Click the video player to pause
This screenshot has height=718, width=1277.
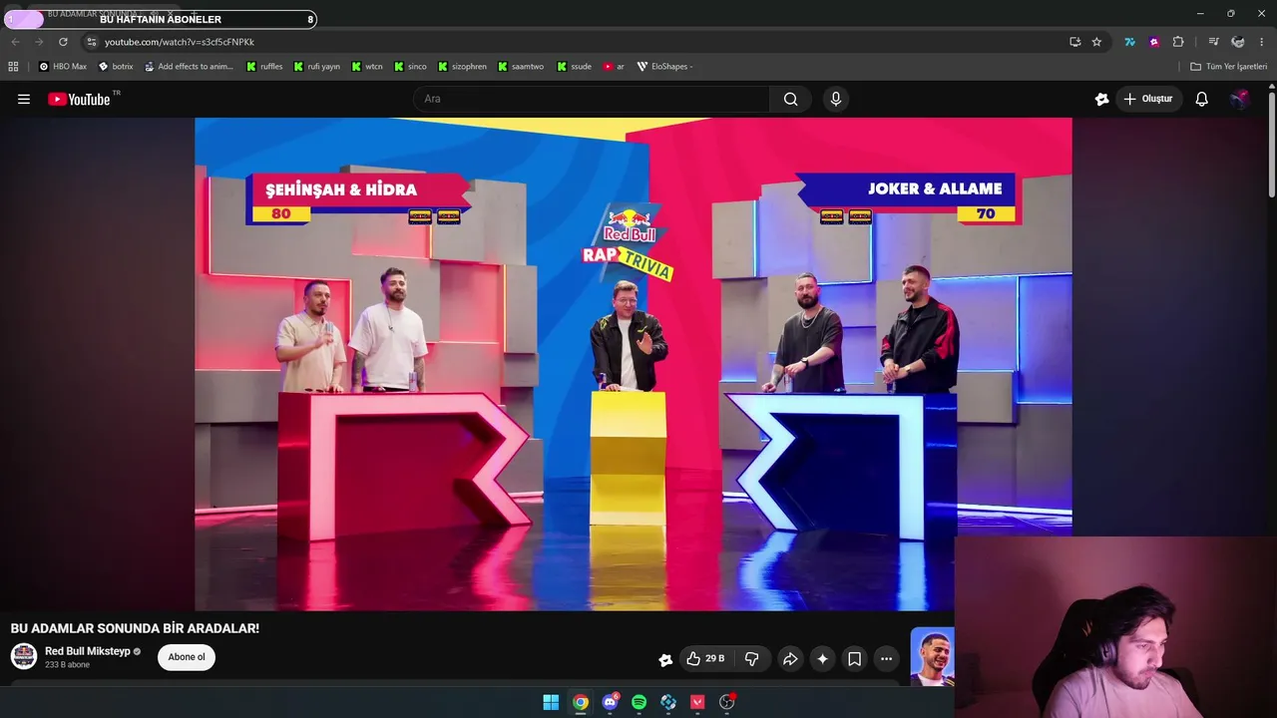pyautogui.click(x=634, y=364)
